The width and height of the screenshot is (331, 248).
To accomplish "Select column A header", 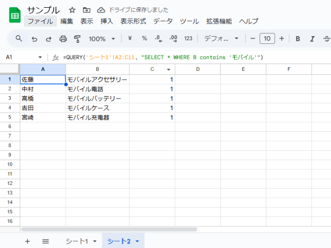I will pos(43,69).
